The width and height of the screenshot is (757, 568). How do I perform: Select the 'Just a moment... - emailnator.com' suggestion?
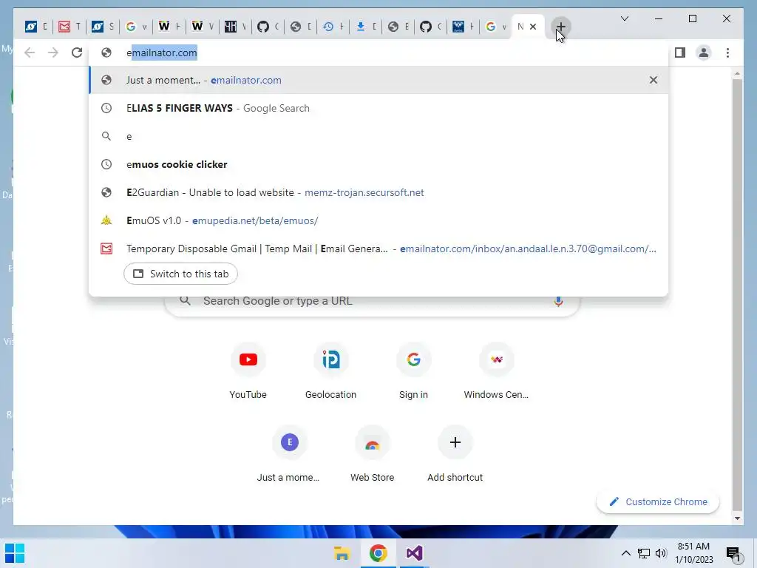pyautogui.click(x=378, y=80)
